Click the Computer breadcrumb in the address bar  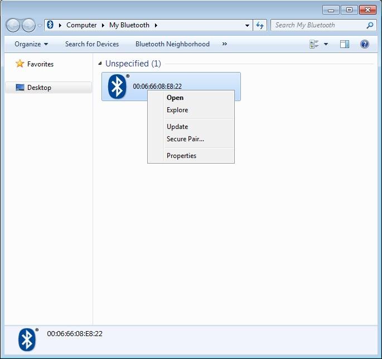[81, 25]
